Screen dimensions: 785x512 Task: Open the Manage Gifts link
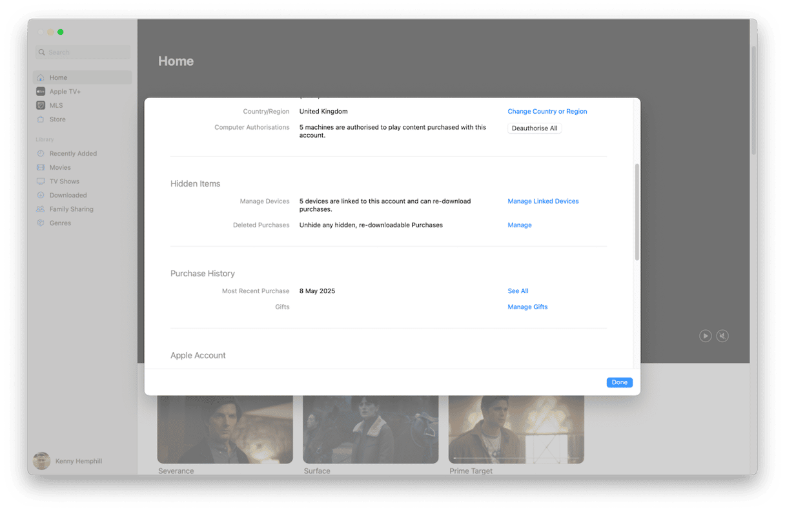[527, 307]
